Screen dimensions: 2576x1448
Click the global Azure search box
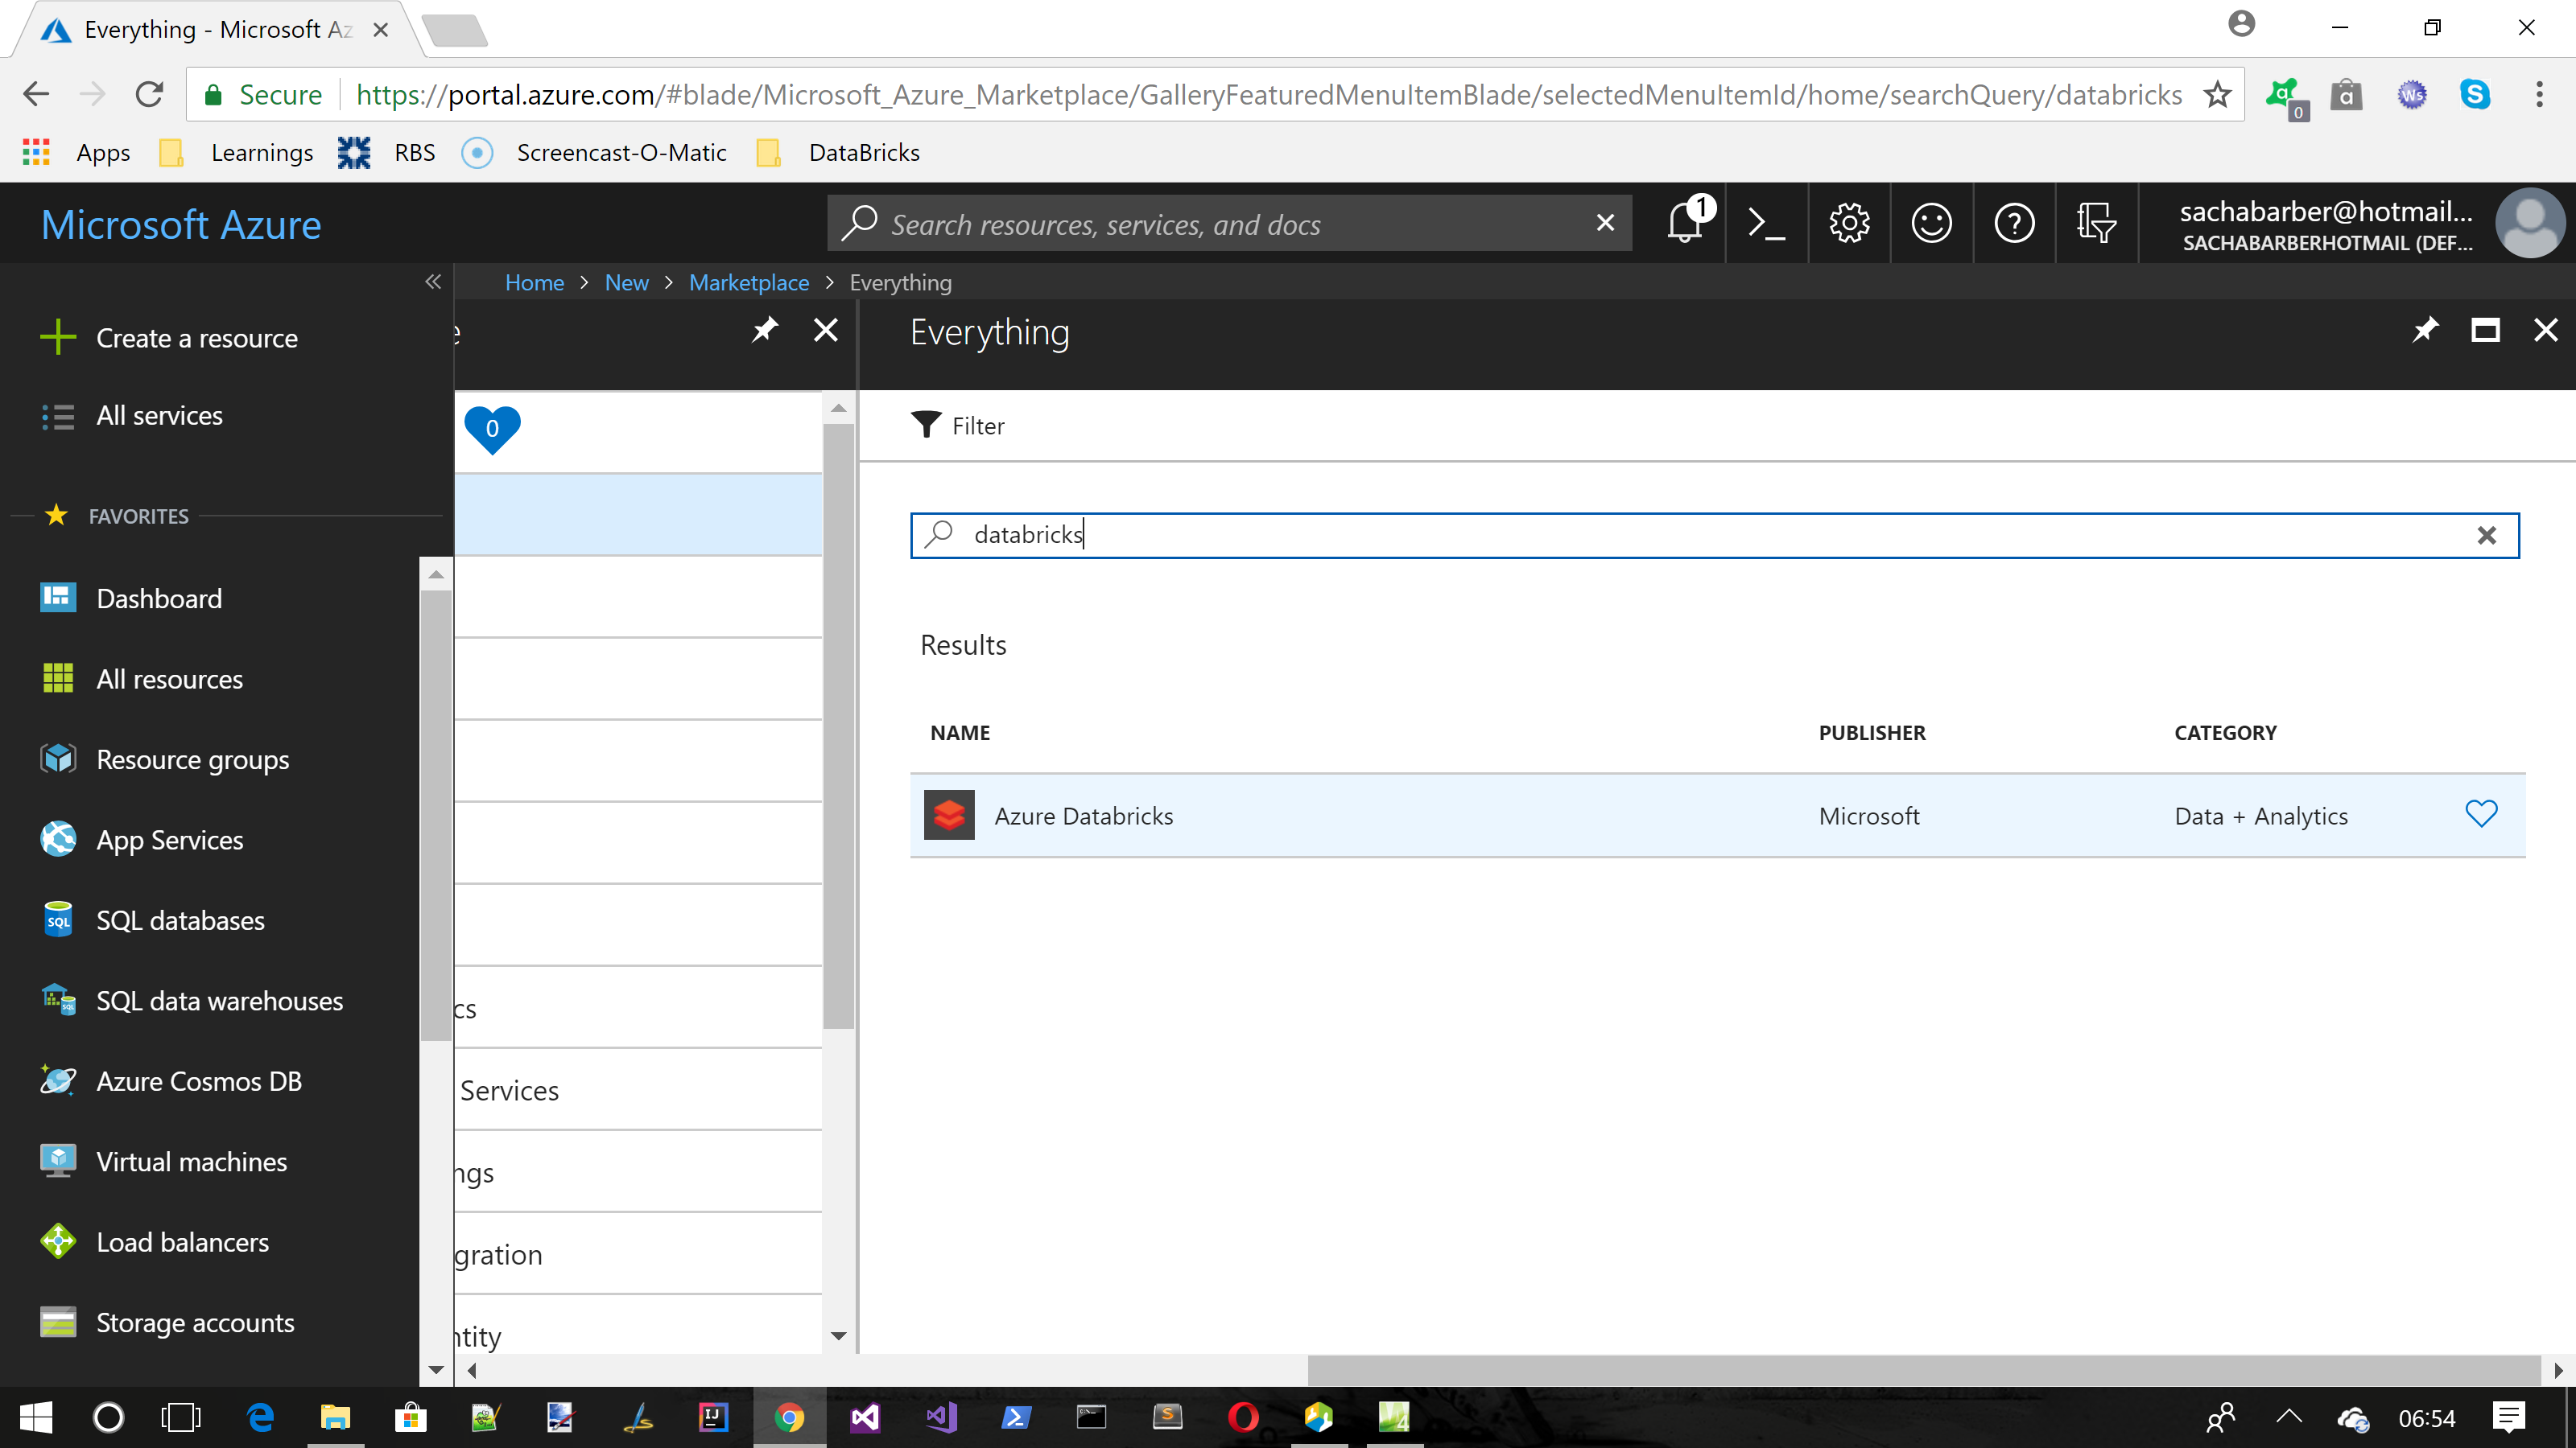[1229, 223]
